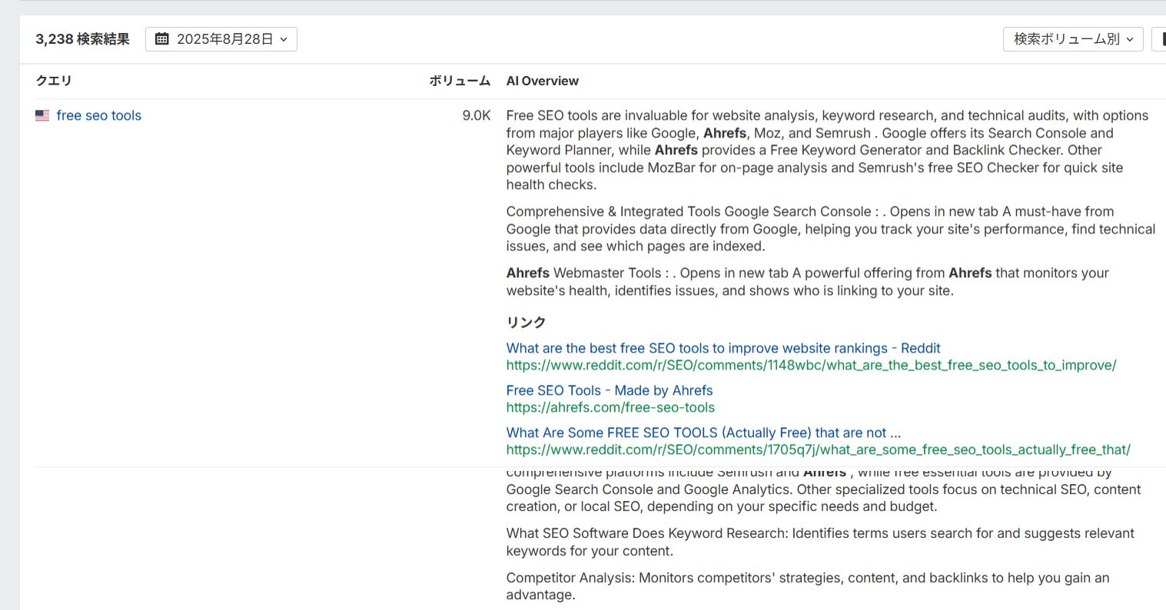
Task: Click the '9.0K' volume value
Action: [x=477, y=115]
